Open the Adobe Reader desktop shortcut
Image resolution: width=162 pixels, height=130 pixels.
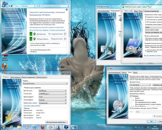[x=5, y=57]
